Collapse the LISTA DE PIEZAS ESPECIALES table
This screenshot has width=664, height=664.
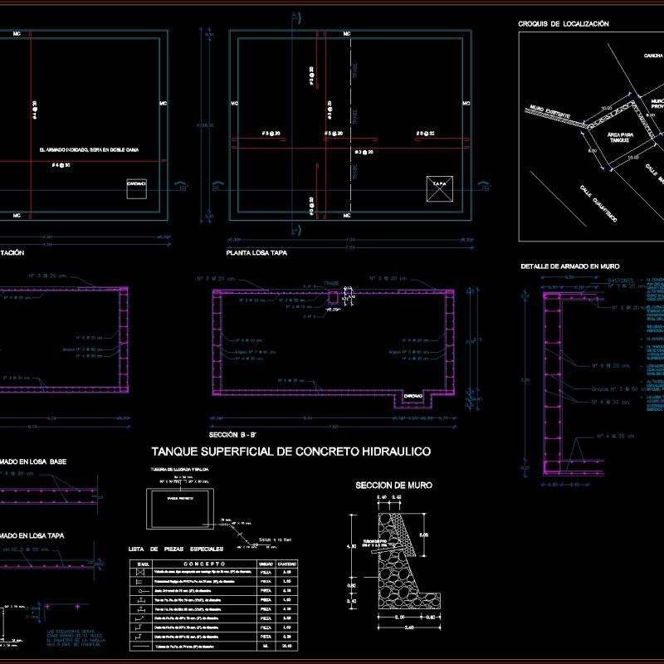coord(175,549)
